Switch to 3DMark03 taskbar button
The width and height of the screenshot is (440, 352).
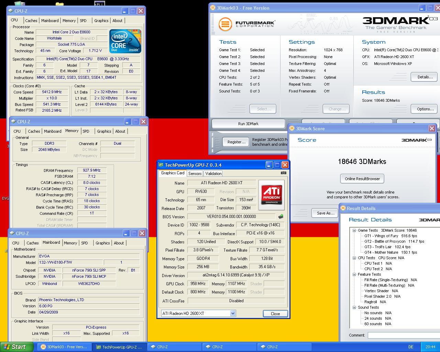click(x=64, y=347)
